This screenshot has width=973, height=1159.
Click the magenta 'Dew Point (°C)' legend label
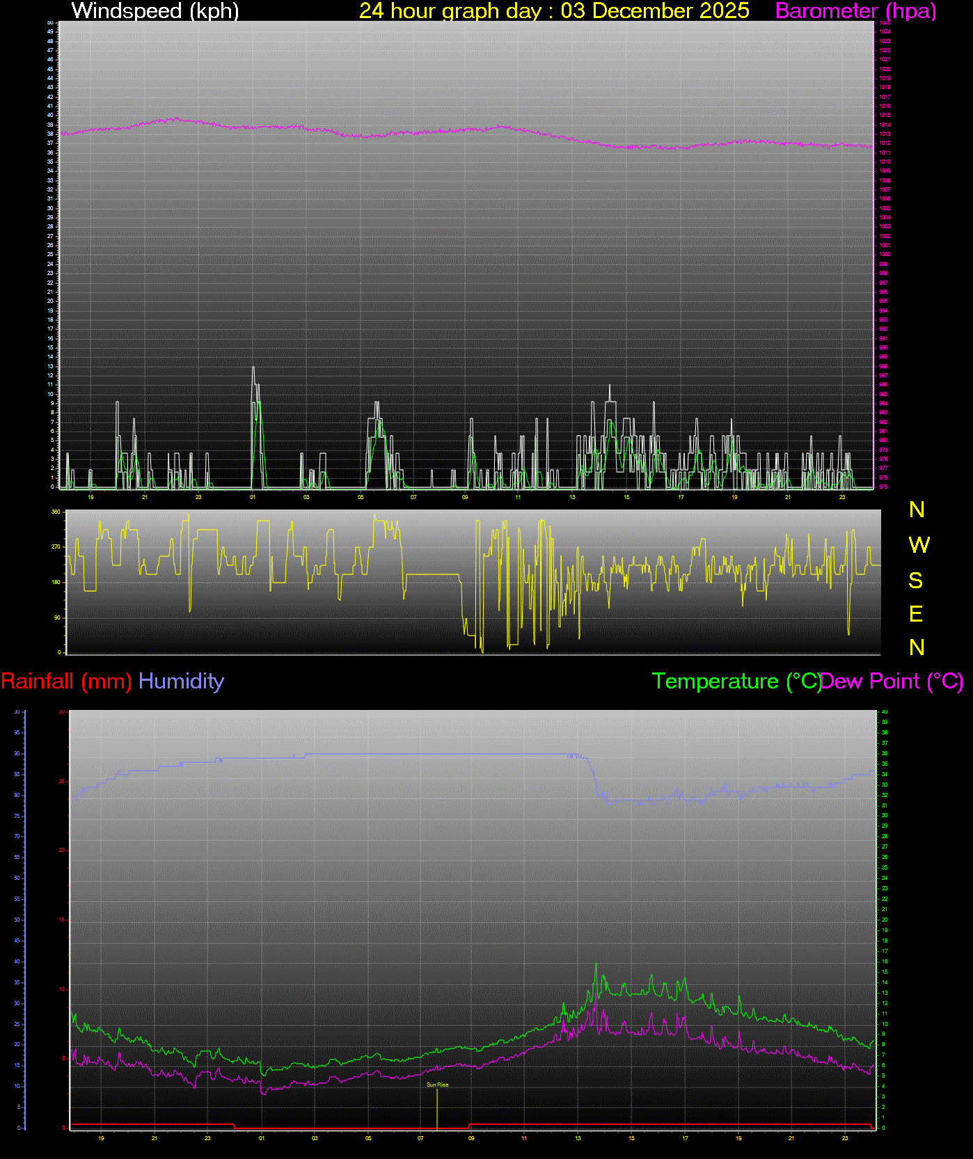[892, 681]
